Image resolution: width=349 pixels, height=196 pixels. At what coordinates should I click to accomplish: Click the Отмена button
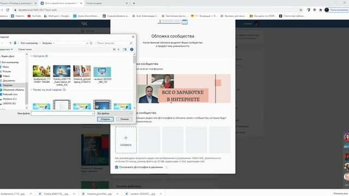124,119
